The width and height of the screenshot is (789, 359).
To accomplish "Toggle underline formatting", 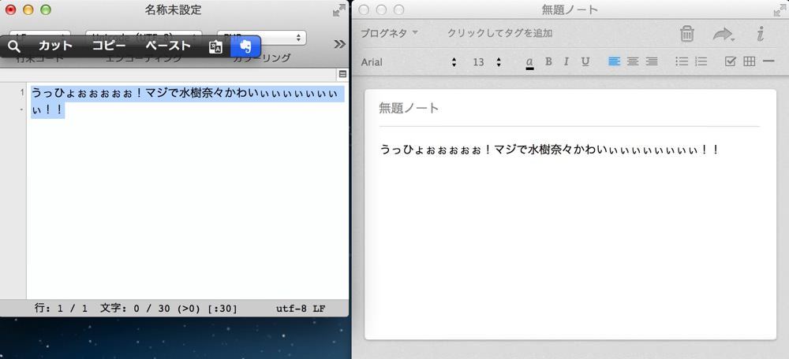I will pyautogui.click(x=585, y=61).
